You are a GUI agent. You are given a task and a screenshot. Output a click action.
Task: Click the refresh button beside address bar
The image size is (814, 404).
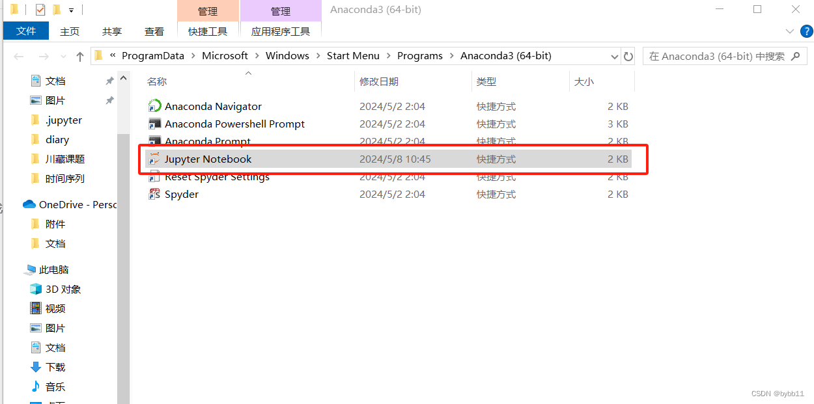[628, 57]
